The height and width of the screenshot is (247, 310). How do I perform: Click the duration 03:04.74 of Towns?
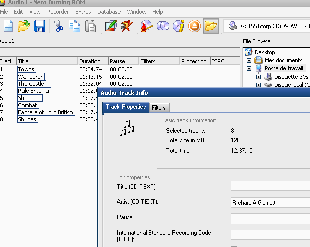point(90,69)
